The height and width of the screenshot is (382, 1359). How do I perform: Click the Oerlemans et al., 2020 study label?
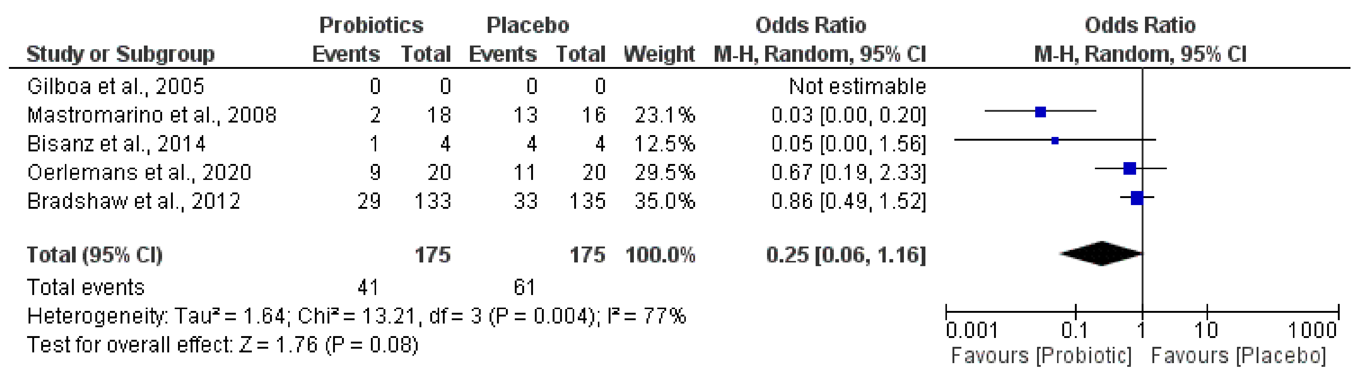click(139, 172)
